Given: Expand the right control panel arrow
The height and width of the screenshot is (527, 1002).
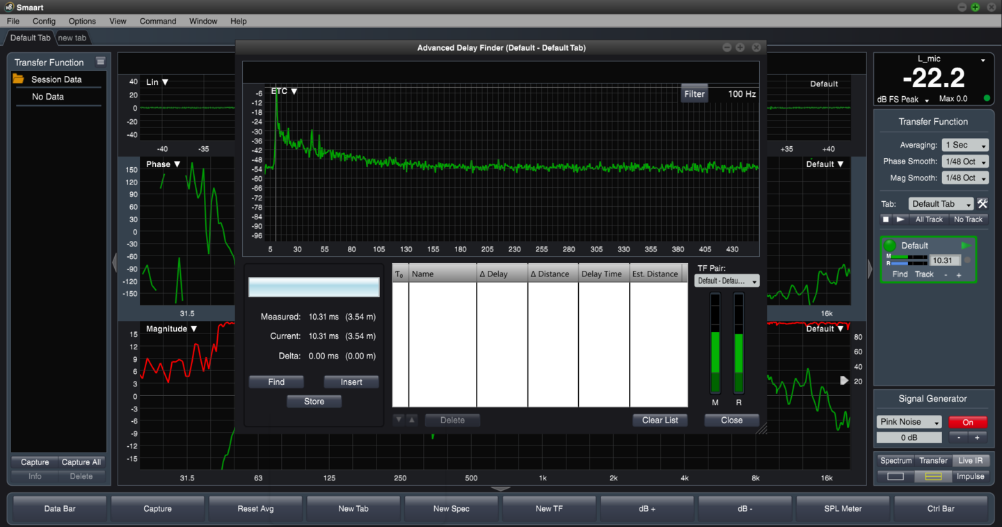Looking at the screenshot, I should pyautogui.click(x=870, y=269).
